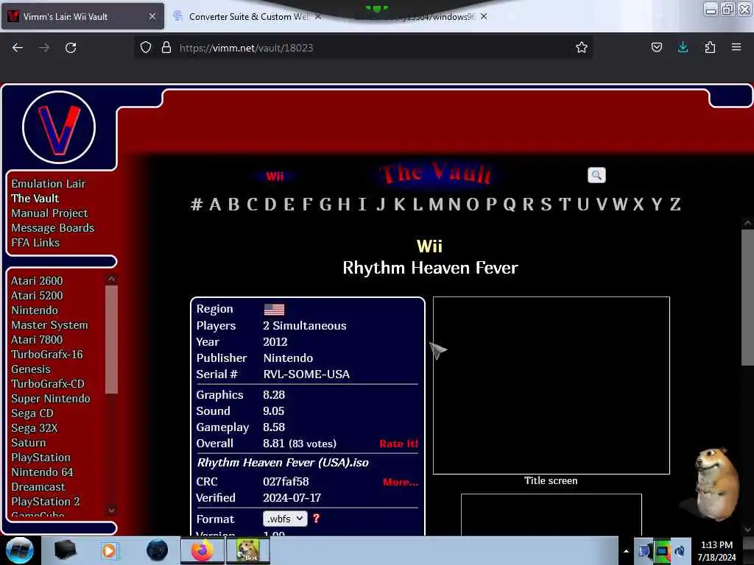
Task: Click the volume speaker tray icon
Action: 680,550
